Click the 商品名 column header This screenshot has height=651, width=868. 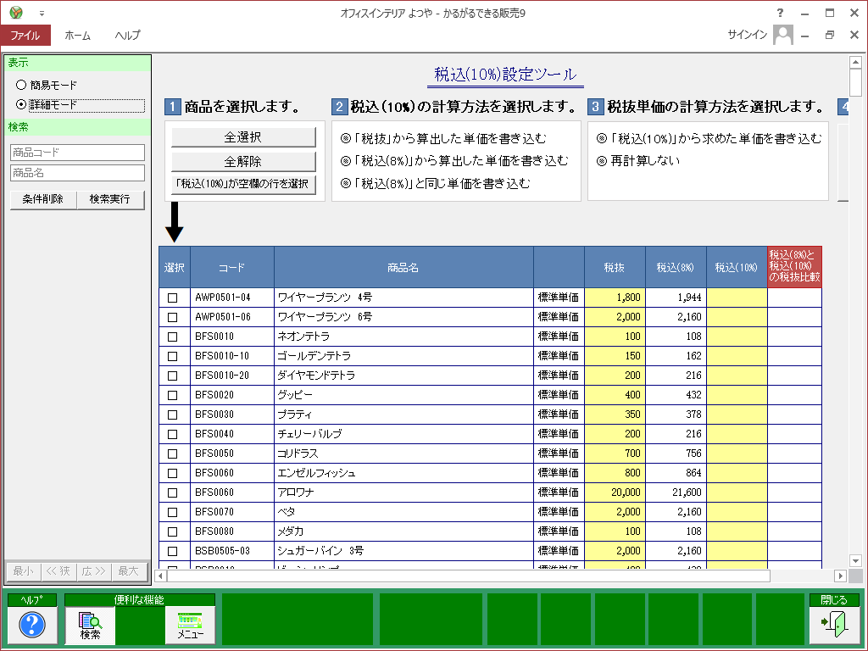(x=403, y=267)
